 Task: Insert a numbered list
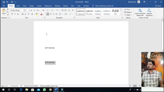pos(53,10)
